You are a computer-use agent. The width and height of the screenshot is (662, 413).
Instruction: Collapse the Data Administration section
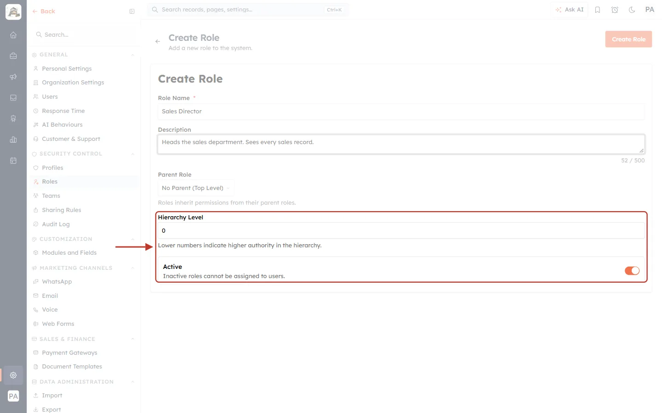pos(132,382)
